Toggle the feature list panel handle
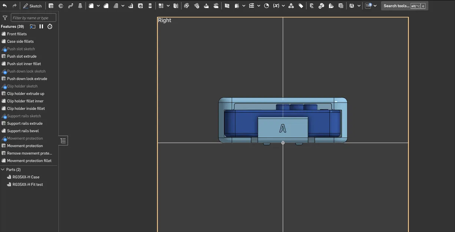The image size is (455, 232). point(63,141)
